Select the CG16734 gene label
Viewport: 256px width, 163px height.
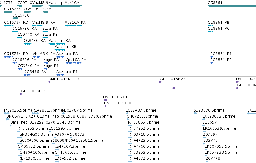point(12,9)
